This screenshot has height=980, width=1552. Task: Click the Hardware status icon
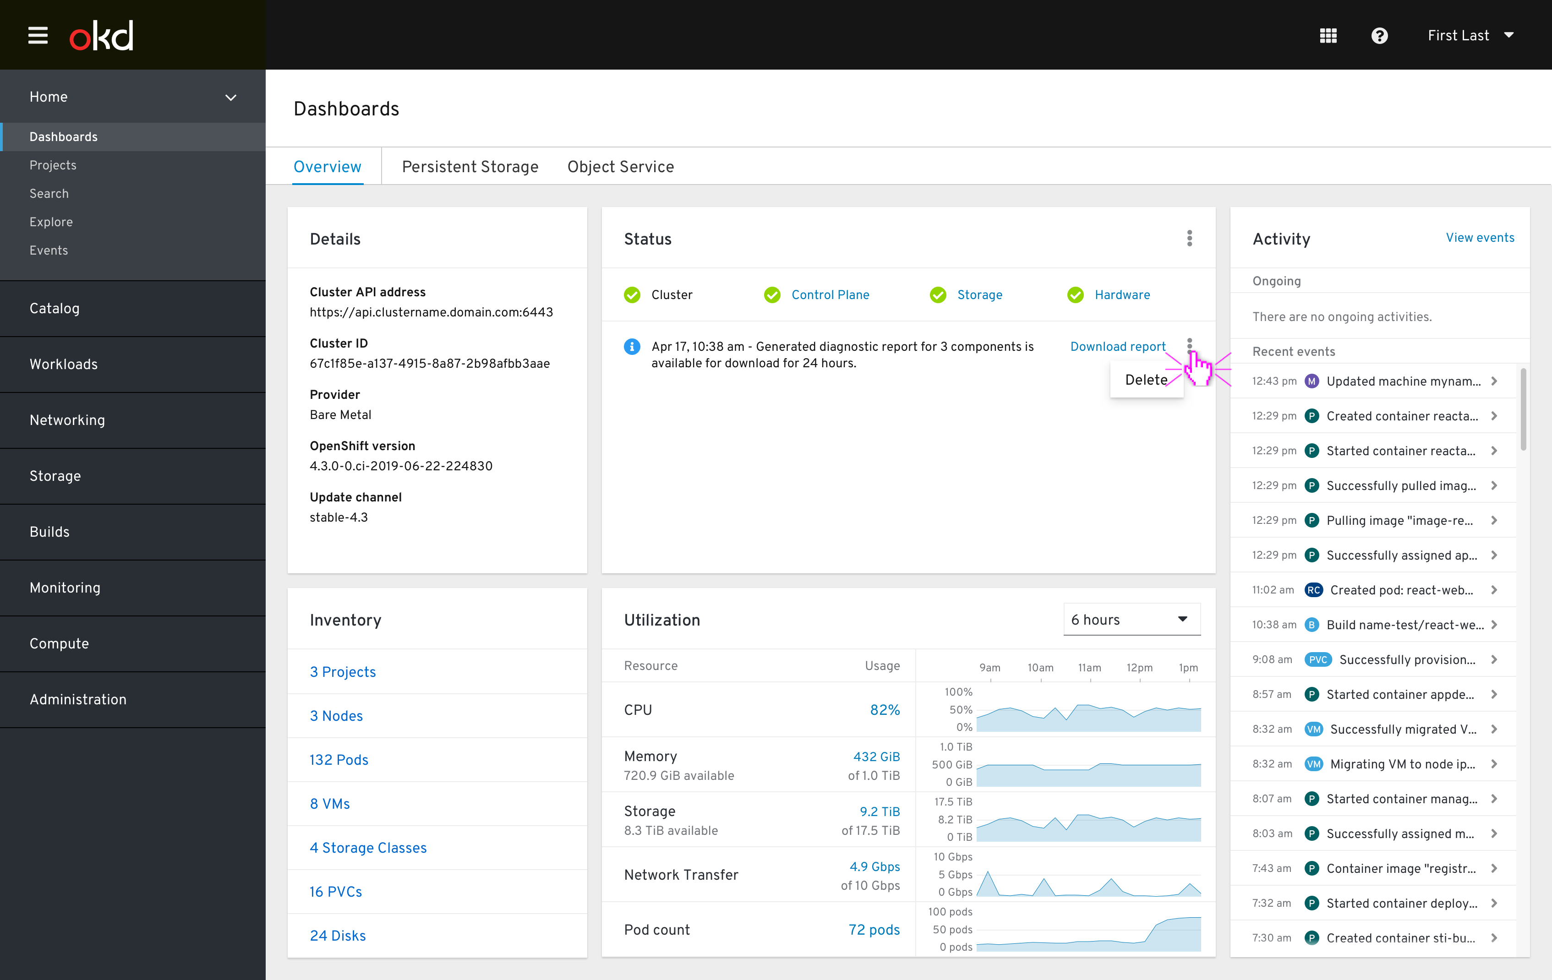(1075, 294)
